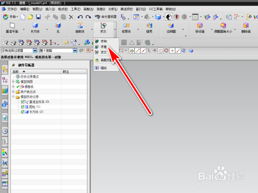
Task: Toggle the 长方体 (2) feature checkbox
Action: (x=23, y=112)
